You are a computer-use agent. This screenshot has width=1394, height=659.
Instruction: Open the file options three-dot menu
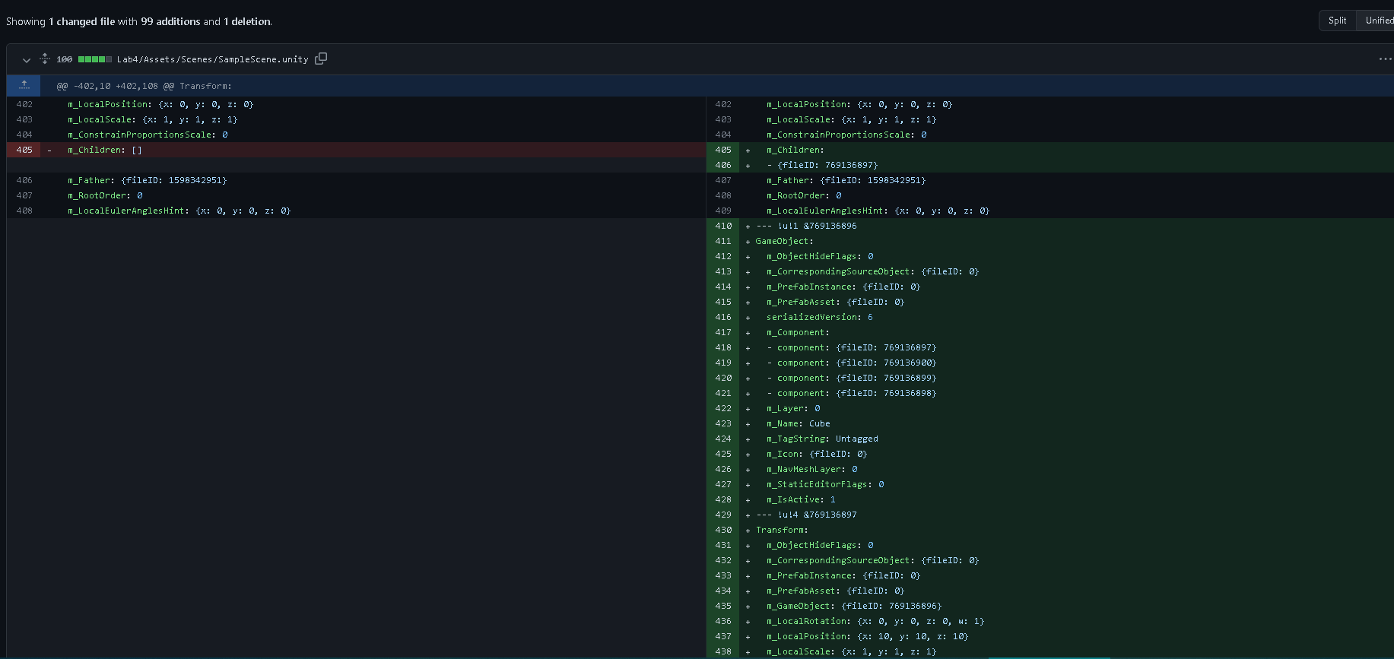1385,59
